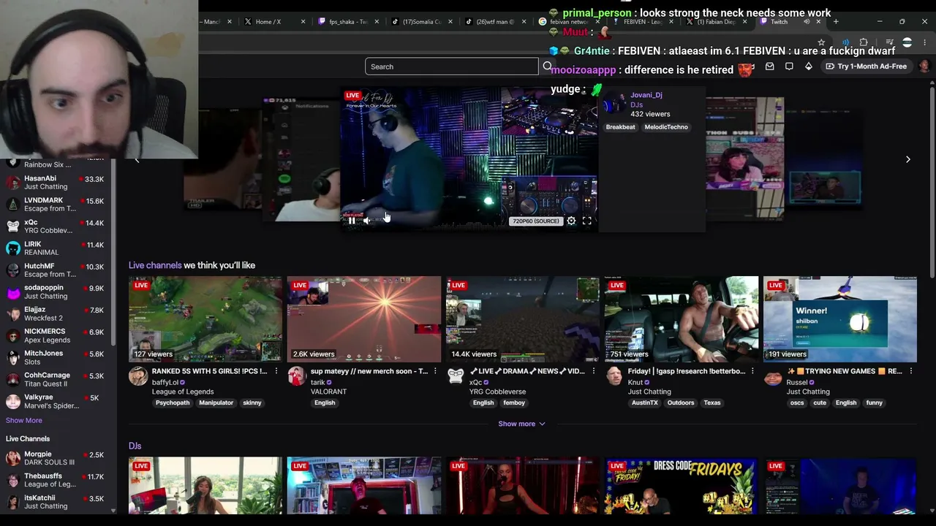Open browser extensions puzzle icon
Viewport: 936px width, 526px height.
click(864, 42)
